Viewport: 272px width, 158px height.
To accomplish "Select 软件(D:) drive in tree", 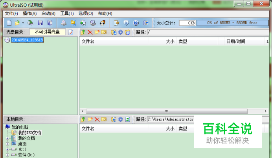I will point(26,155).
